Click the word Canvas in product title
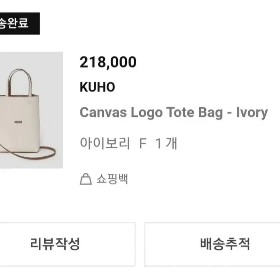This screenshot has height=280, width=280. click(103, 112)
